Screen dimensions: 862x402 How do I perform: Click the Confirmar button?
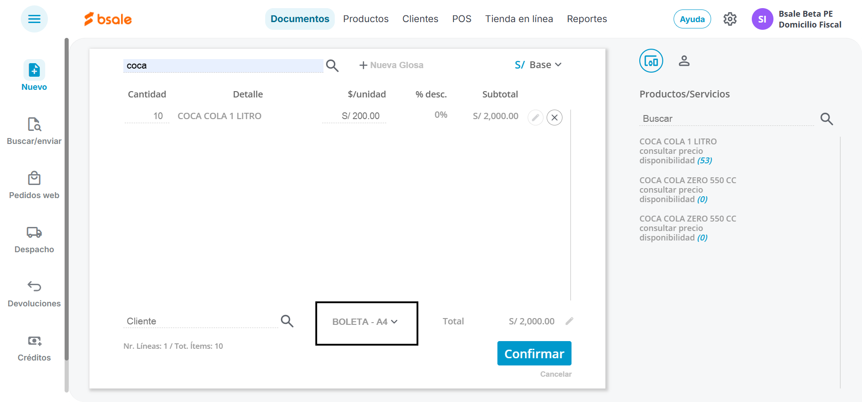click(534, 353)
